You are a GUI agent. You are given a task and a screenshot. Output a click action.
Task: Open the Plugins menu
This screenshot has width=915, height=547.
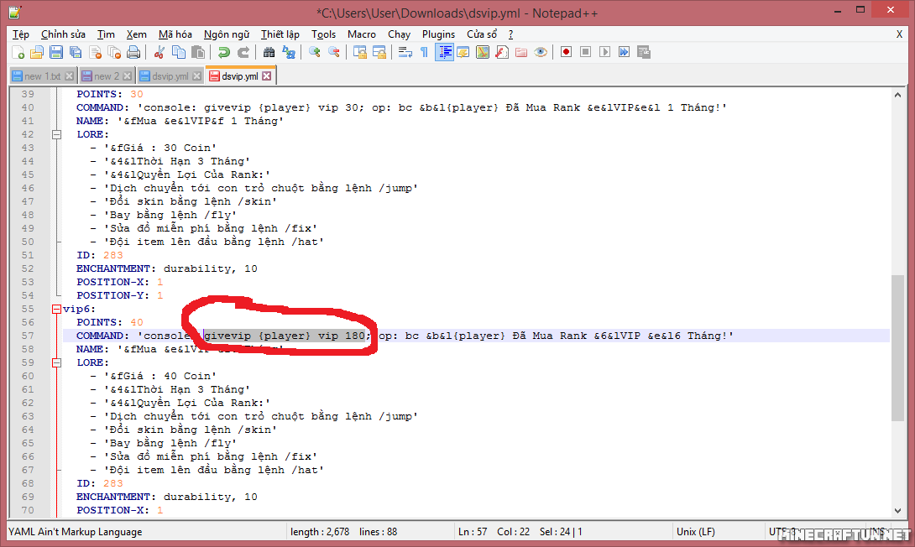coord(438,34)
